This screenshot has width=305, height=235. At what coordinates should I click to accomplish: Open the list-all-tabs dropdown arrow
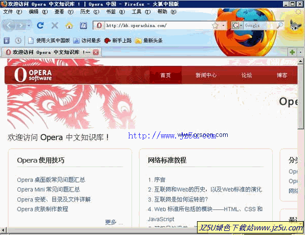pos(300,52)
